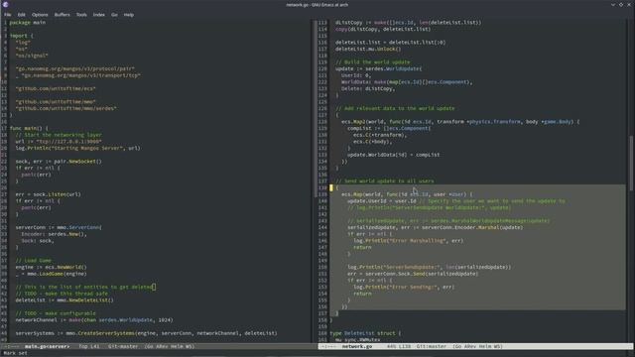Click the scrollbar thumb of network.go pane
Screen dimensions: 635x357
tap(631, 163)
